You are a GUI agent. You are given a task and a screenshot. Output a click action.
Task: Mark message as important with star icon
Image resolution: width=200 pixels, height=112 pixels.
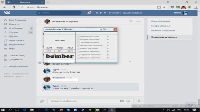tap(130, 61)
